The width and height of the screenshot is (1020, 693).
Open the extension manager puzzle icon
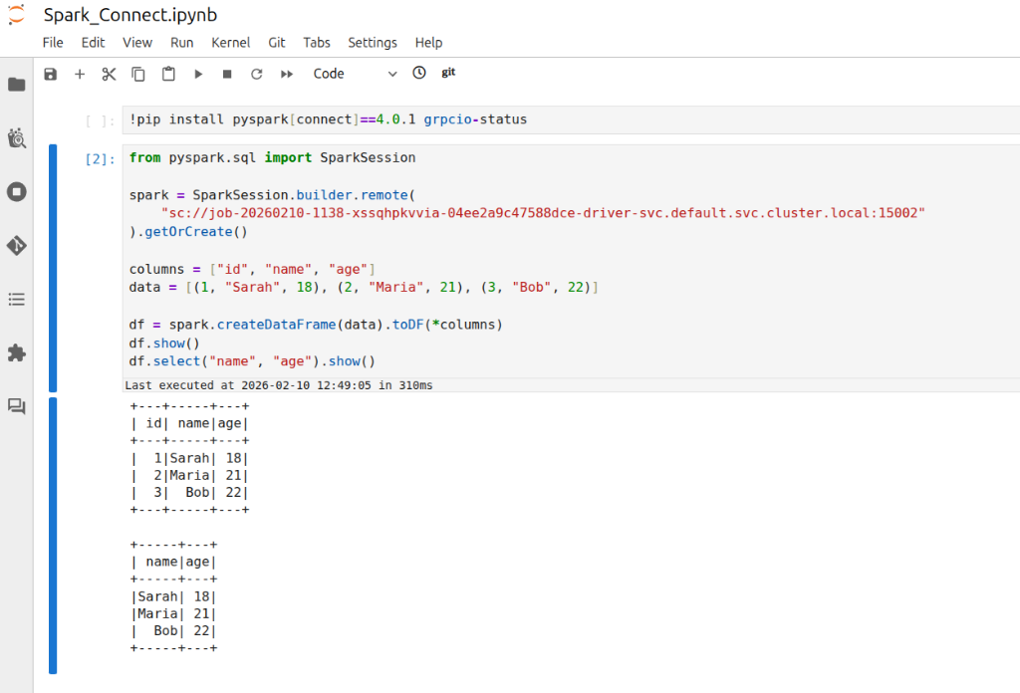[17, 352]
